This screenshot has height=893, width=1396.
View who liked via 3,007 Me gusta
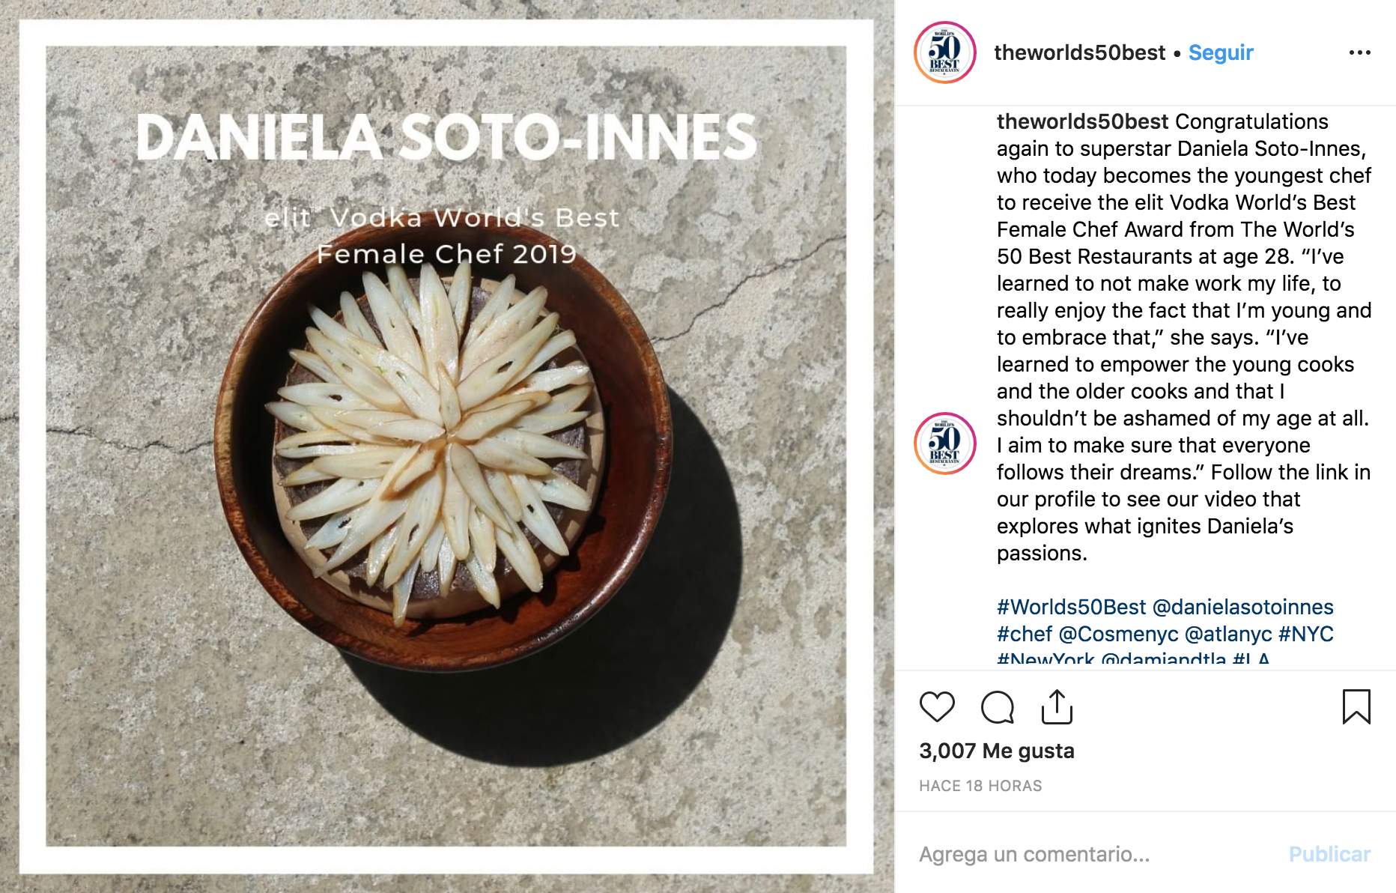point(997,751)
